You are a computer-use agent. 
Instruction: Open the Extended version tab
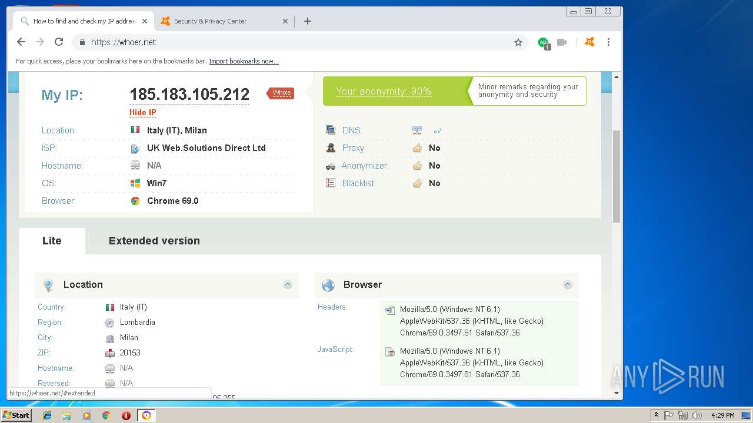point(154,241)
